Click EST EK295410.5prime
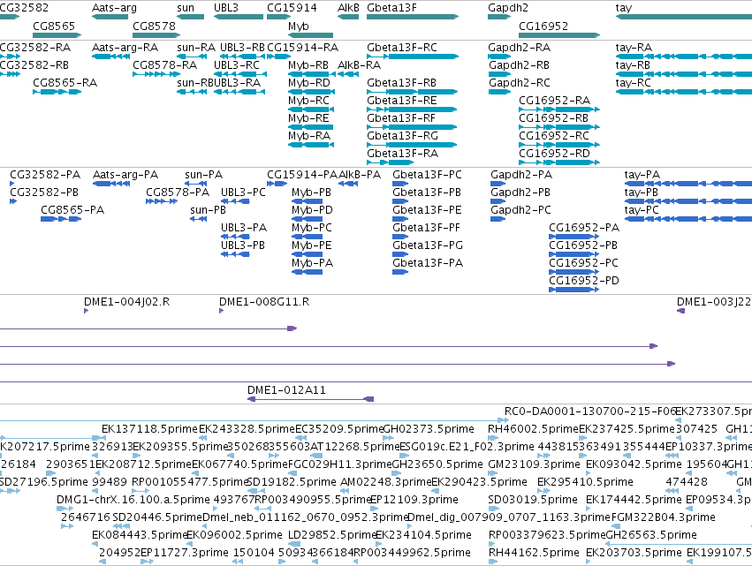Image resolution: width=752 pixels, height=566 pixels. pos(585,482)
